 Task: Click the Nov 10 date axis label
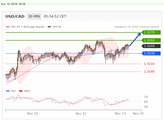coord(32,113)
